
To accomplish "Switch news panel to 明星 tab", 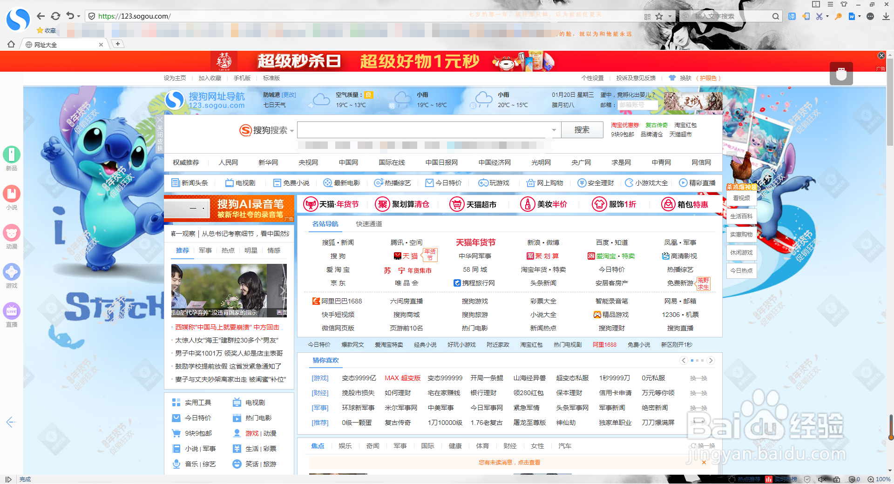I will click(251, 250).
